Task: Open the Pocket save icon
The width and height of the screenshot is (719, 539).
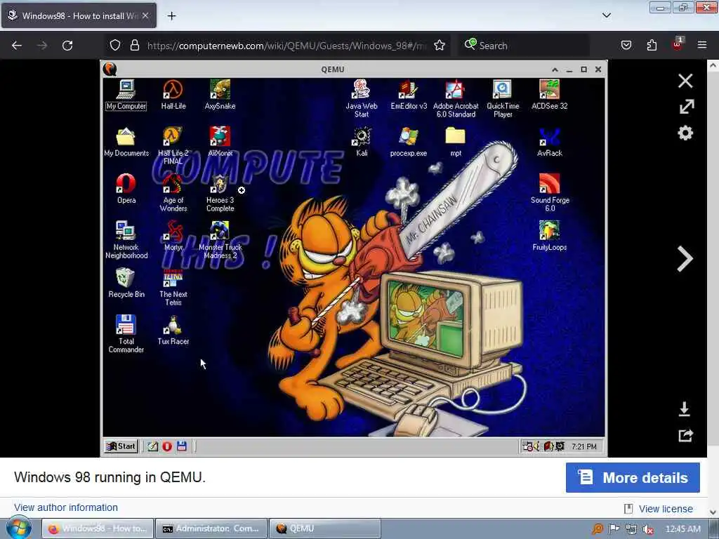Action: (626, 46)
